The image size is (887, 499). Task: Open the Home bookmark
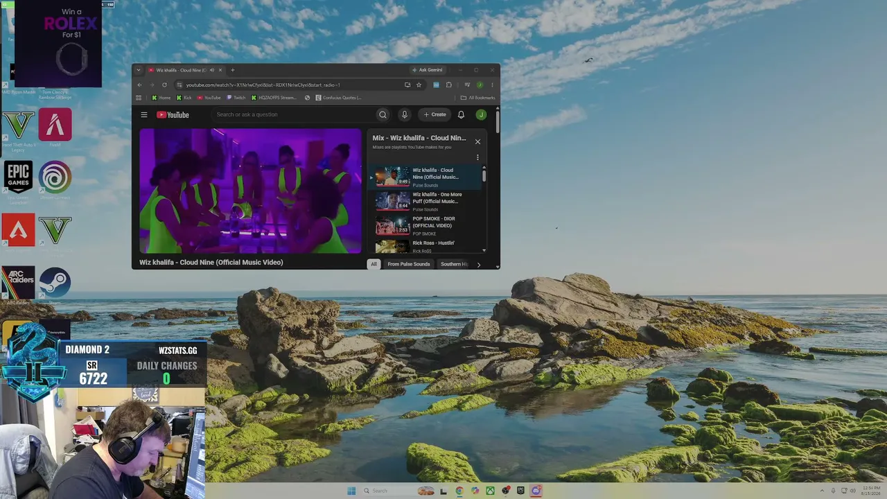point(161,98)
